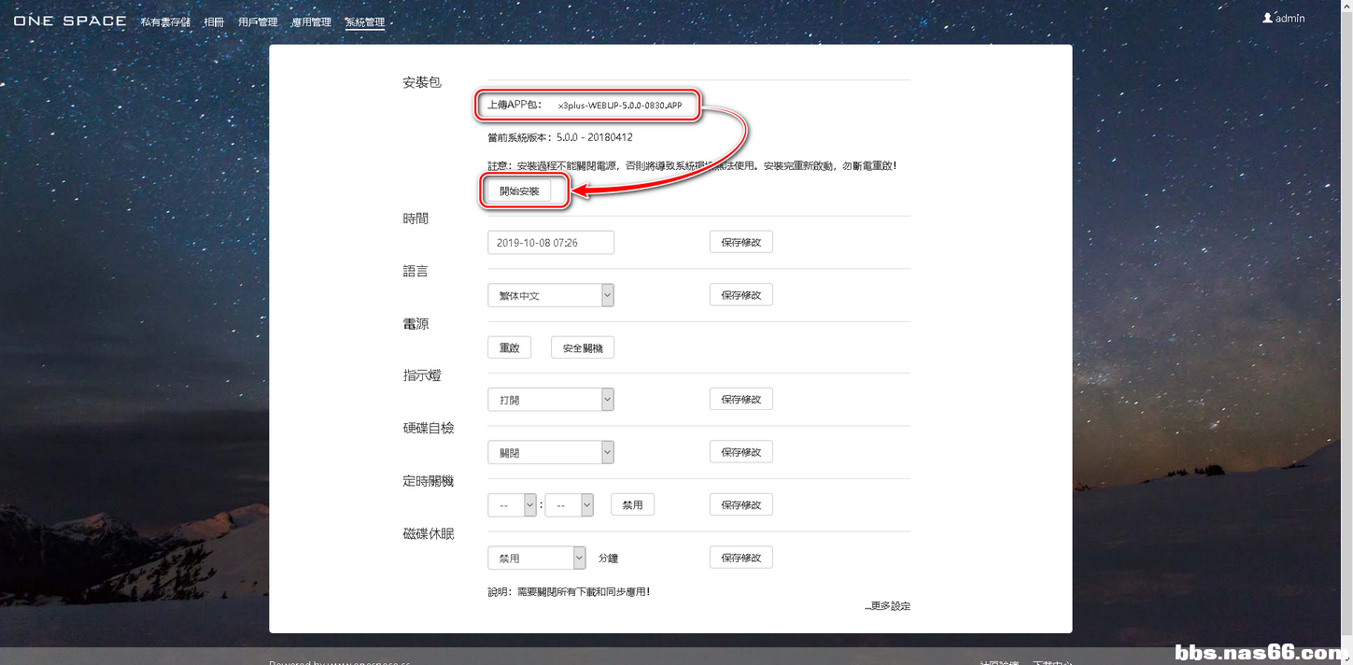Screen dimensions: 1353x665
Task: Go to the 相冊 page
Action: pyautogui.click(x=214, y=21)
